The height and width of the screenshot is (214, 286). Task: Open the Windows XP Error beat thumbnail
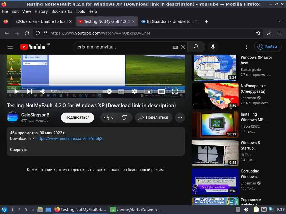click(x=215, y=67)
